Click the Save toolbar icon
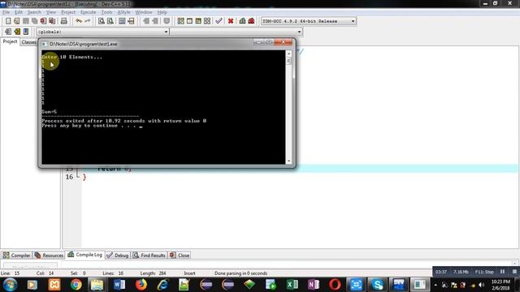 pos(25,21)
